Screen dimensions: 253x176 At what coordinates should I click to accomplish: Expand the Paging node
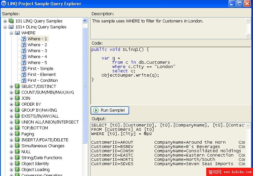[11, 134]
